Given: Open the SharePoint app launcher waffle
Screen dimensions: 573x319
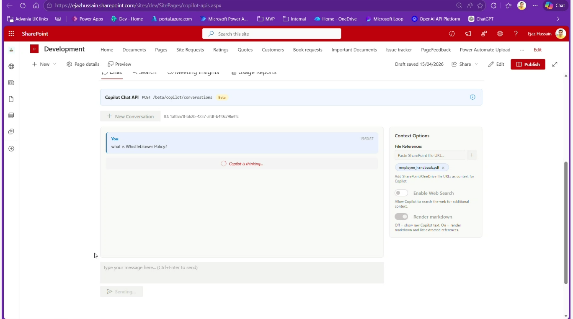Looking at the screenshot, I should click(x=11, y=34).
